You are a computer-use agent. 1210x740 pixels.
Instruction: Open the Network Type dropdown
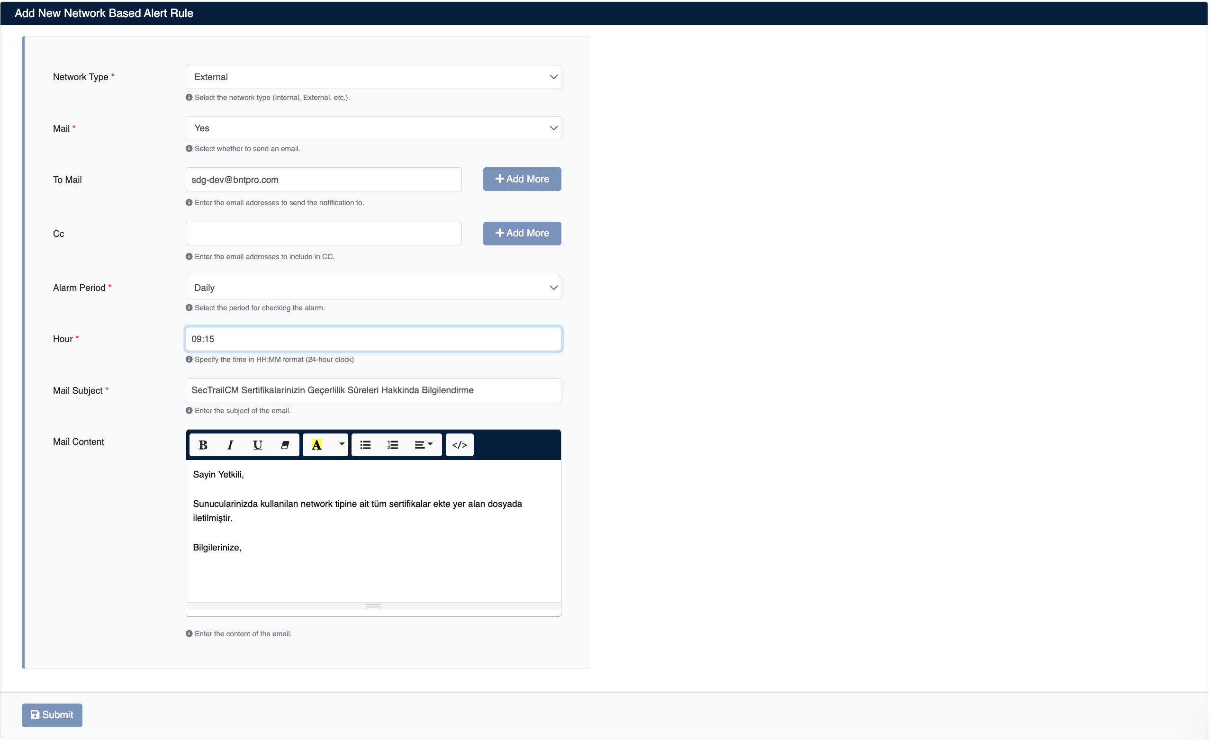pos(373,77)
